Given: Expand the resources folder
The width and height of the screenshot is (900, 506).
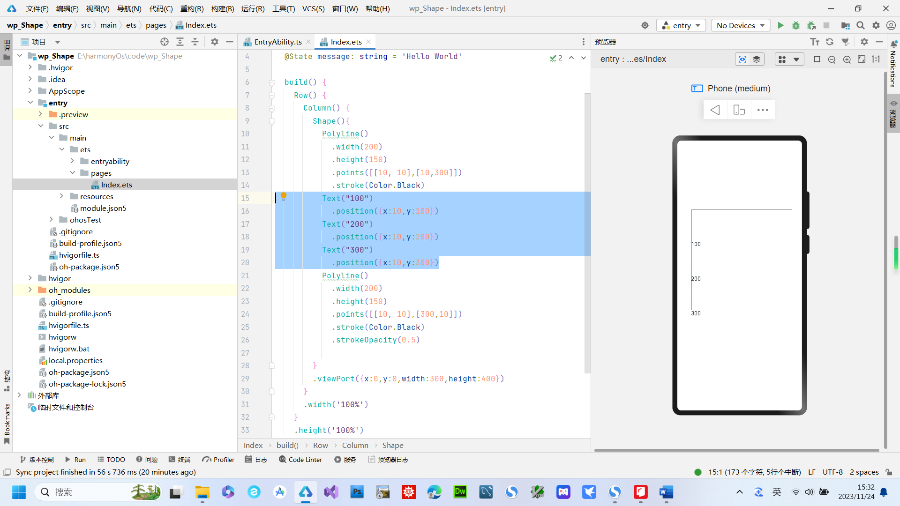Looking at the screenshot, I should [x=61, y=196].
